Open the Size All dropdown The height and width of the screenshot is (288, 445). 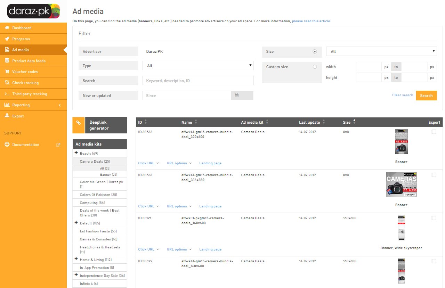click(381, 51)
